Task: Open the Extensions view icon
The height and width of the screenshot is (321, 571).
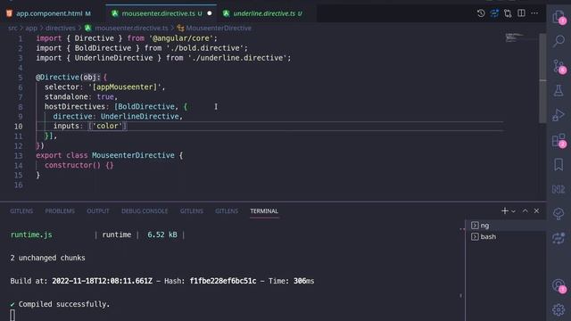Action: point(559,140)
